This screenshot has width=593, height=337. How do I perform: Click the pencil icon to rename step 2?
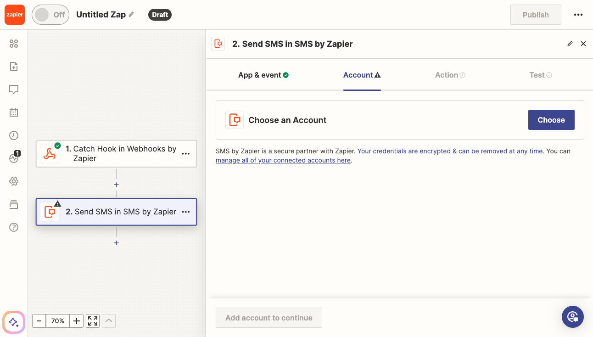(570, 44)
